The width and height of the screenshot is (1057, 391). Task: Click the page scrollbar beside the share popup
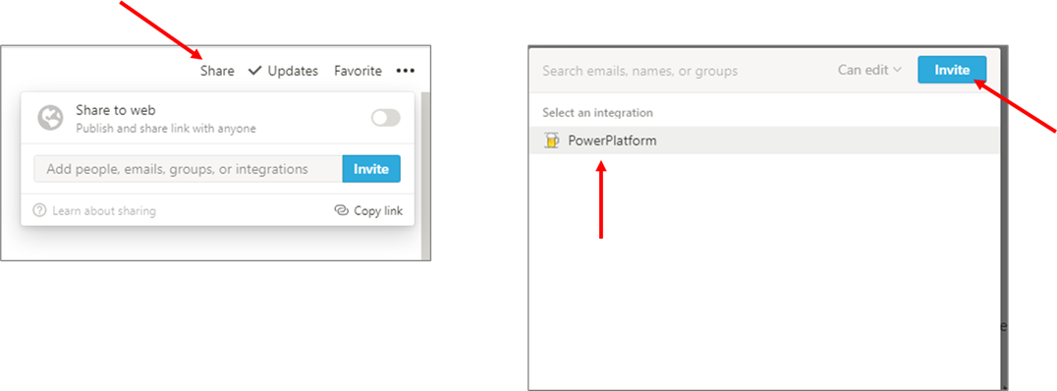(425, 175)
